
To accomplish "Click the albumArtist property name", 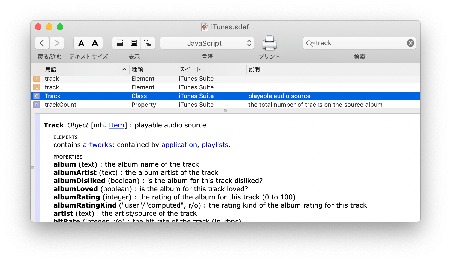I will click(x=75, y=173).
